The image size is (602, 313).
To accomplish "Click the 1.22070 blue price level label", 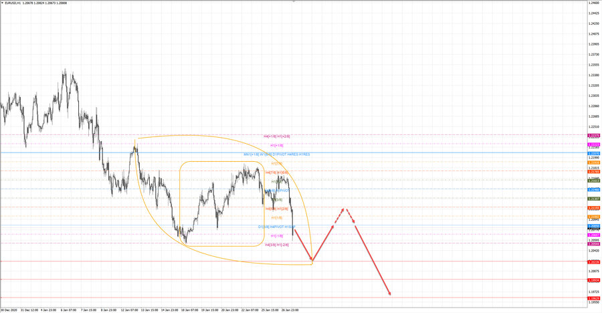I will [x=594, y=154].
